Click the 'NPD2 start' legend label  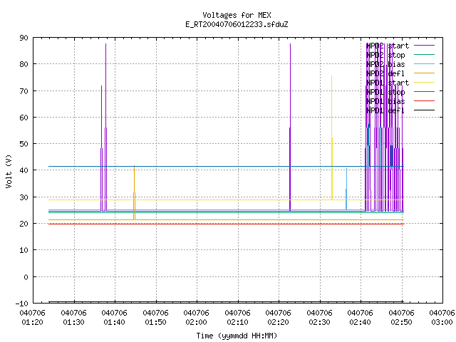pos(388,46)
